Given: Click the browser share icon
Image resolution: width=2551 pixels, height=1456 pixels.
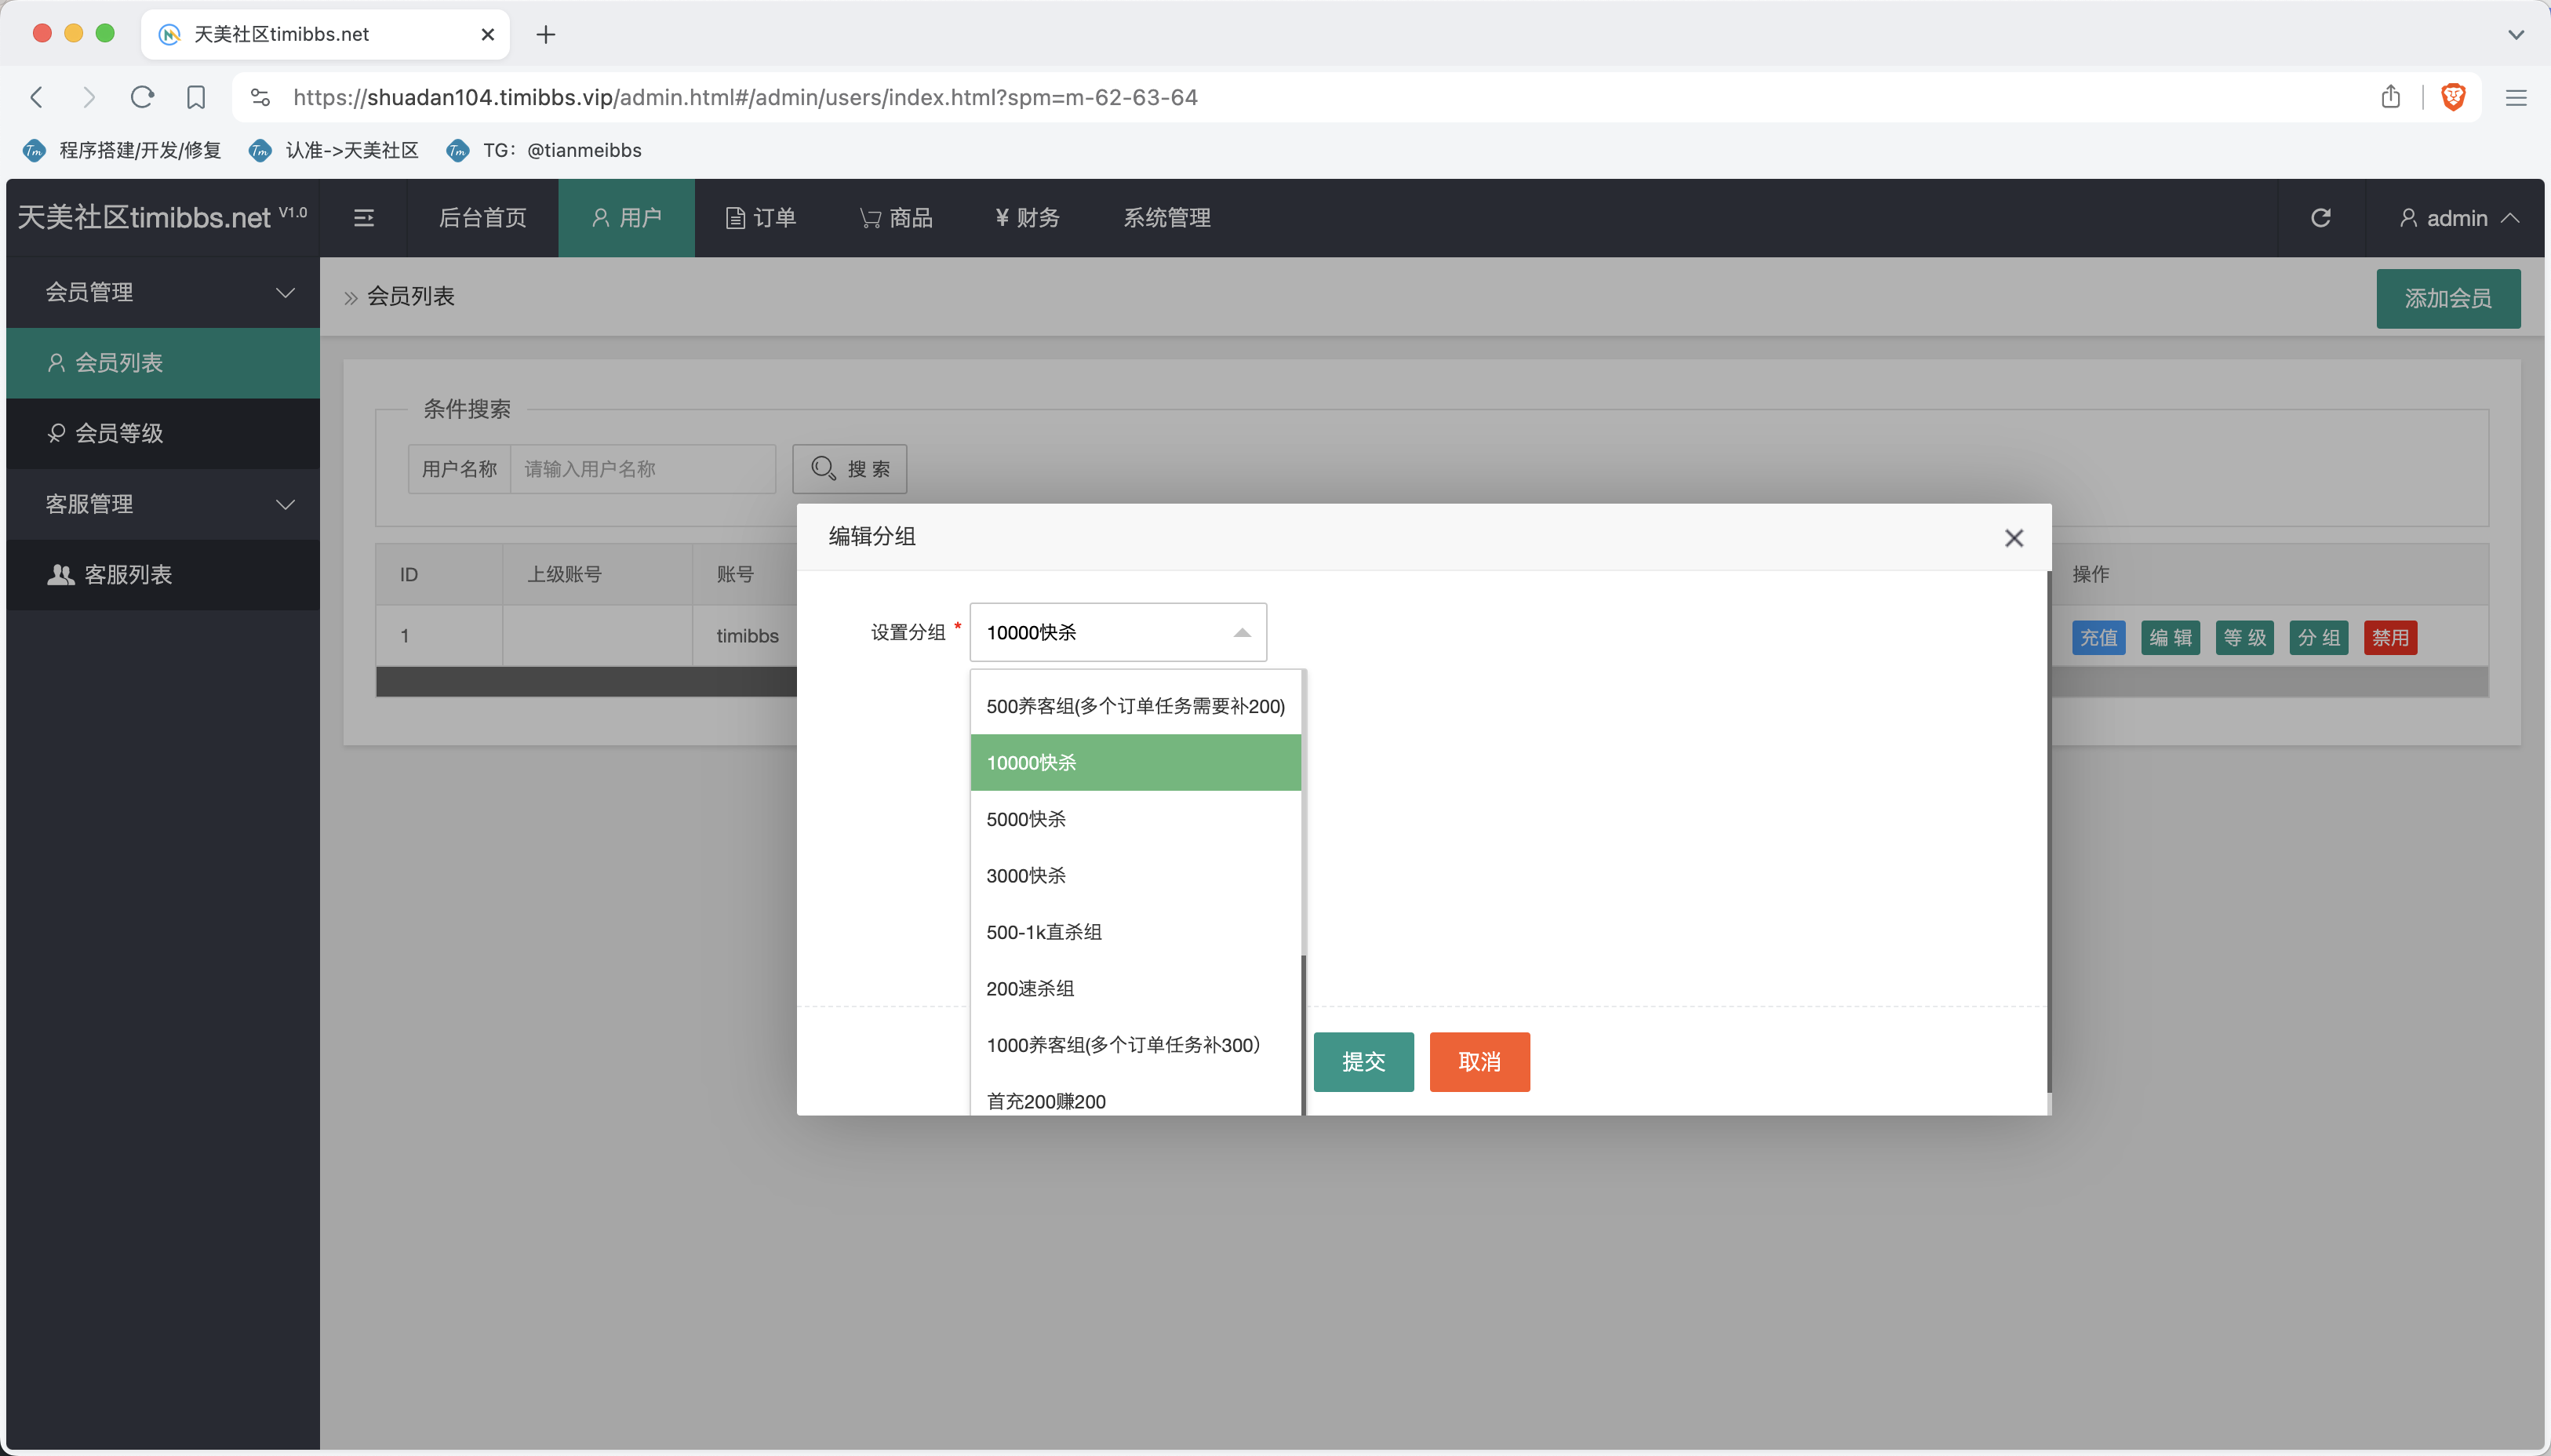Looking at the screenshot, I should point(2390,97).
